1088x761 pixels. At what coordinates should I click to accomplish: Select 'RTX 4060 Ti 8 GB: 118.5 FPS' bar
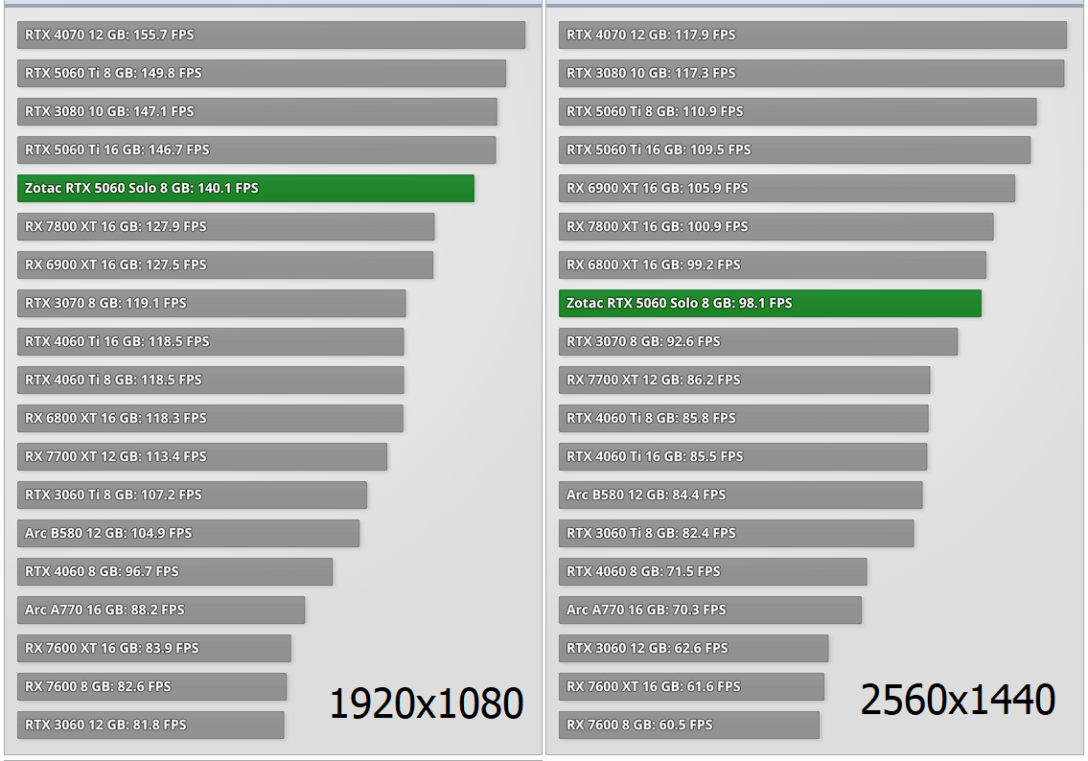(210, 380)
